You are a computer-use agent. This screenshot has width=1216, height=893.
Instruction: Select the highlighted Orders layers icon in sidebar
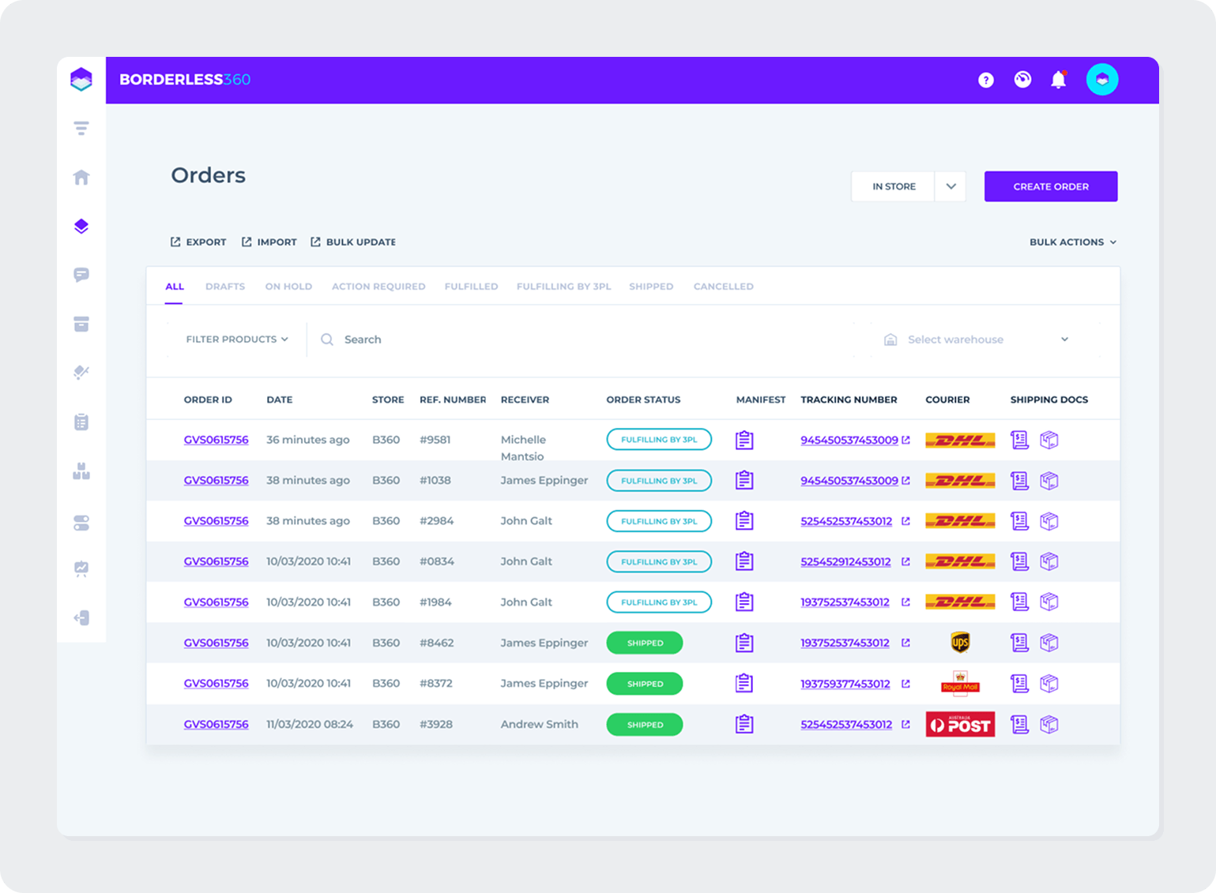tap(81, 226)
